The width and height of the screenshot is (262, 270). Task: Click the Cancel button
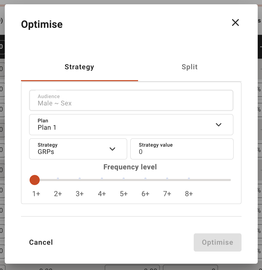41,242
